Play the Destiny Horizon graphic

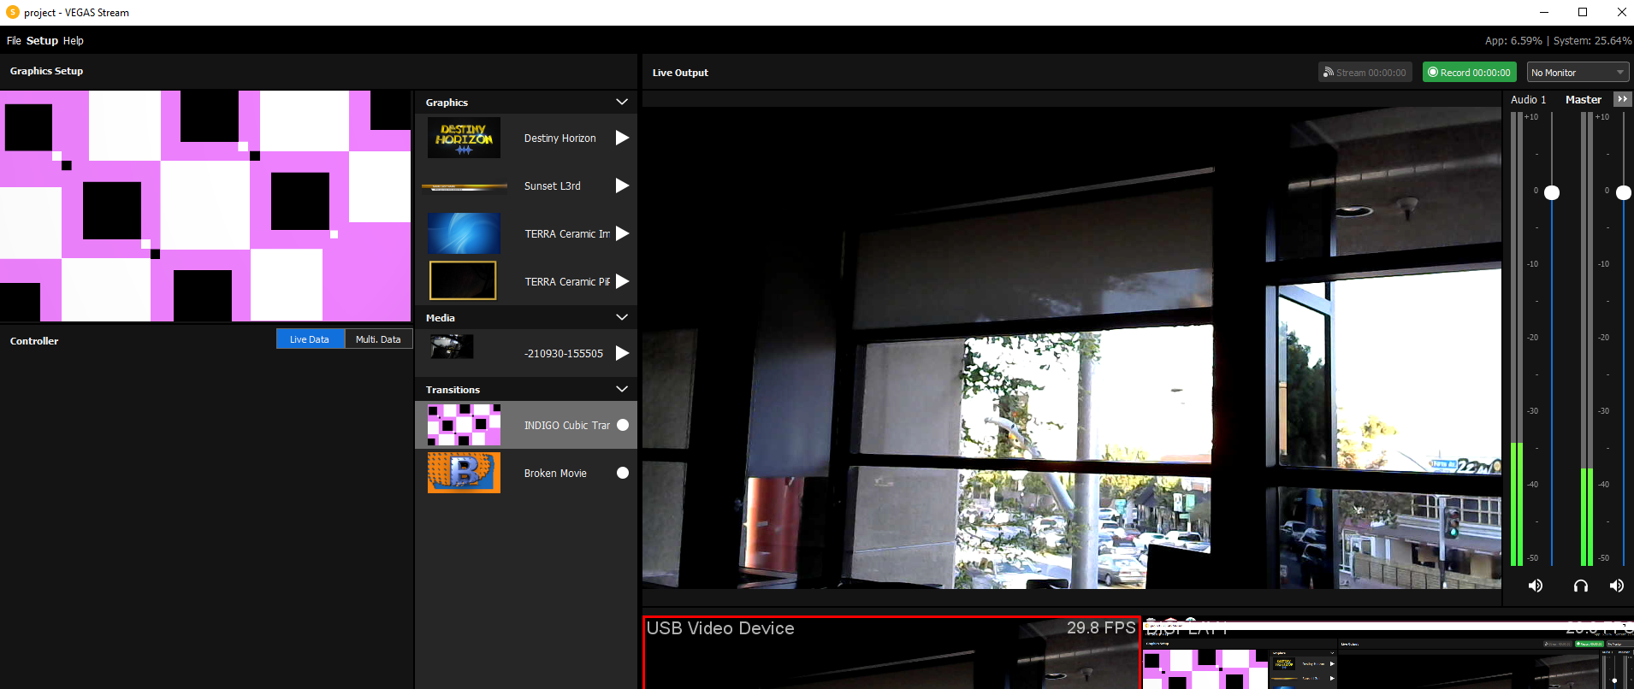(x=622, y=138)
